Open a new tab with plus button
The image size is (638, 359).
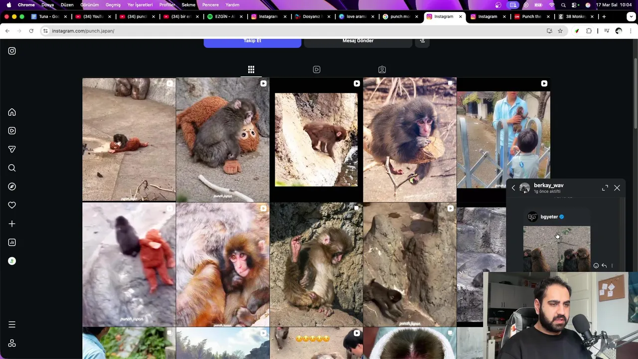(x=604, y=16)
